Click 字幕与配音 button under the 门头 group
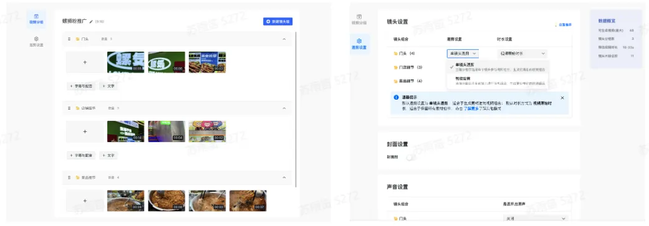This screenshot has height=226, width=649. [81, 86]
